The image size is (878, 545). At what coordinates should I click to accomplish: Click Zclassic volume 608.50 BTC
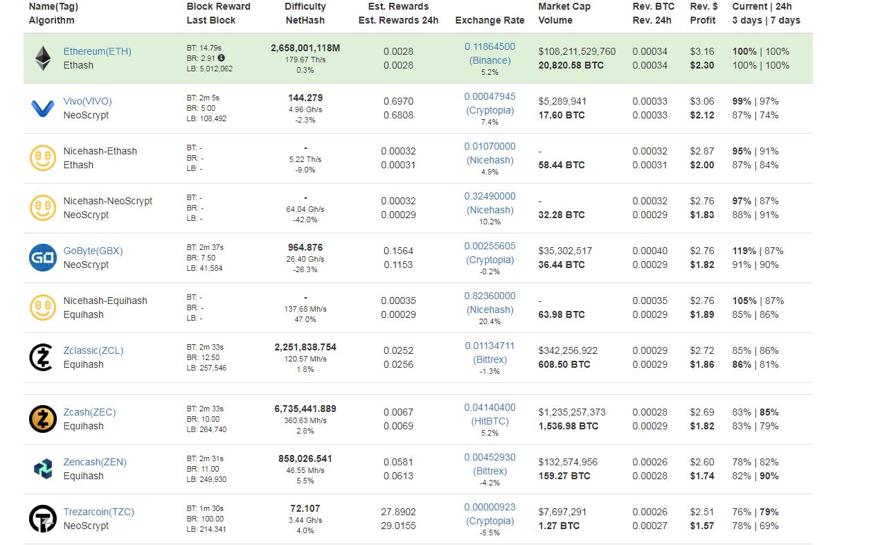click(x=564, y=364)
